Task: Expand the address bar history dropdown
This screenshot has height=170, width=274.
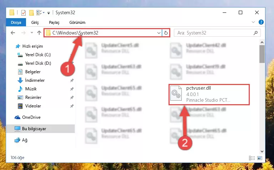Action: [x=159, y=33]
